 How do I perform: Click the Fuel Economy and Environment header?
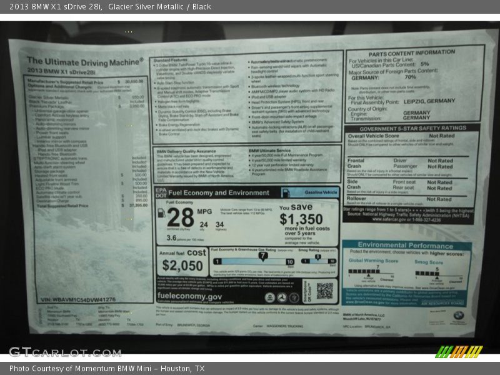pos(219,192)
